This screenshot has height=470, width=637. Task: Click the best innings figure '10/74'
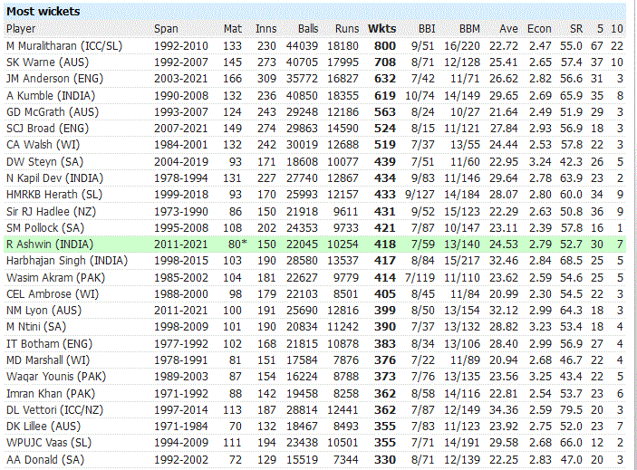pos(420,96)
